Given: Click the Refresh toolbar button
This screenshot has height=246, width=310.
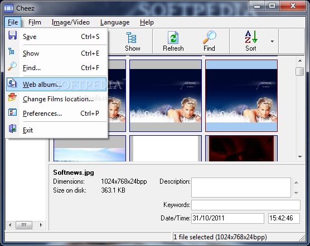Looking at the screenshot, I should point(173,41).
